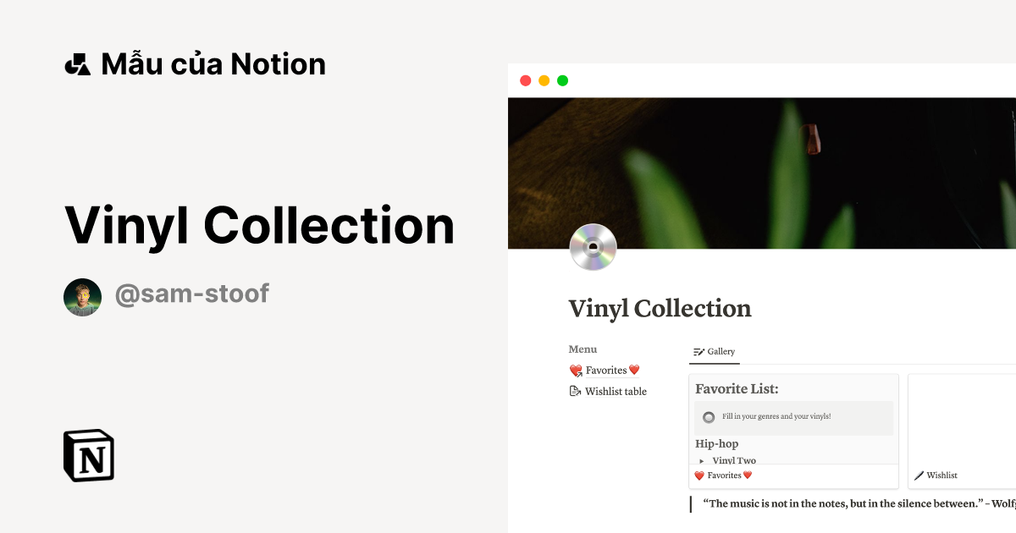Viewport: 1016px width, 533px height.
Task: Click the page icon beside Wishlist table
Action: click(x=576, y=390)
